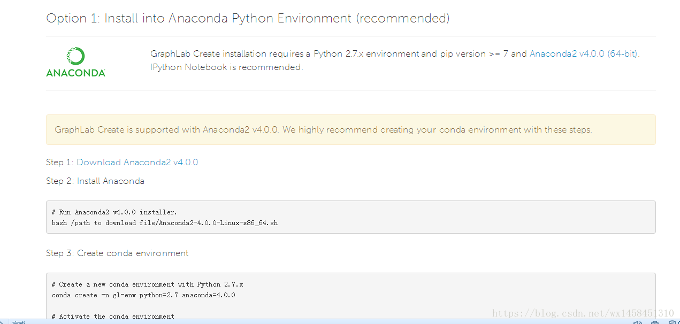Image resolution: width=680 pixels, height=324 pixels.
Task: Click the 'IPython Notebook is recommended.' sentence
Action: pyautogui.click(x=227, y=67)
